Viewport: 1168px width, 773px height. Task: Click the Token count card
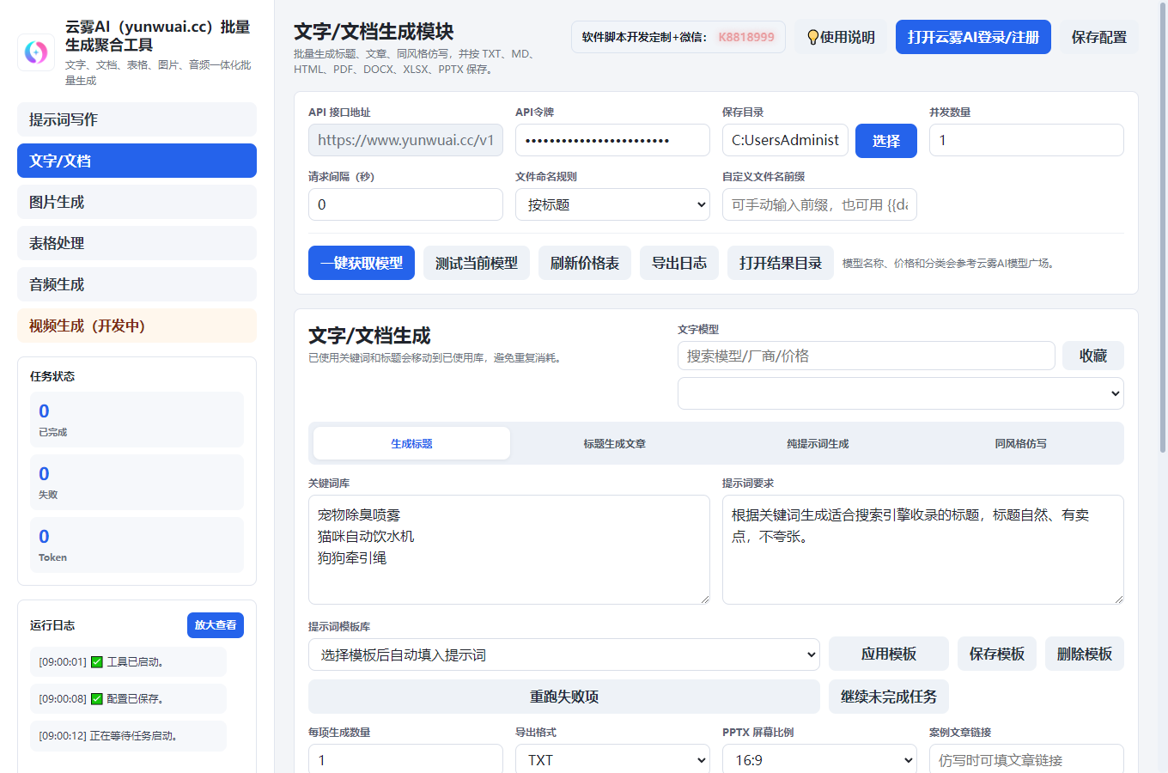pos(137,545)
